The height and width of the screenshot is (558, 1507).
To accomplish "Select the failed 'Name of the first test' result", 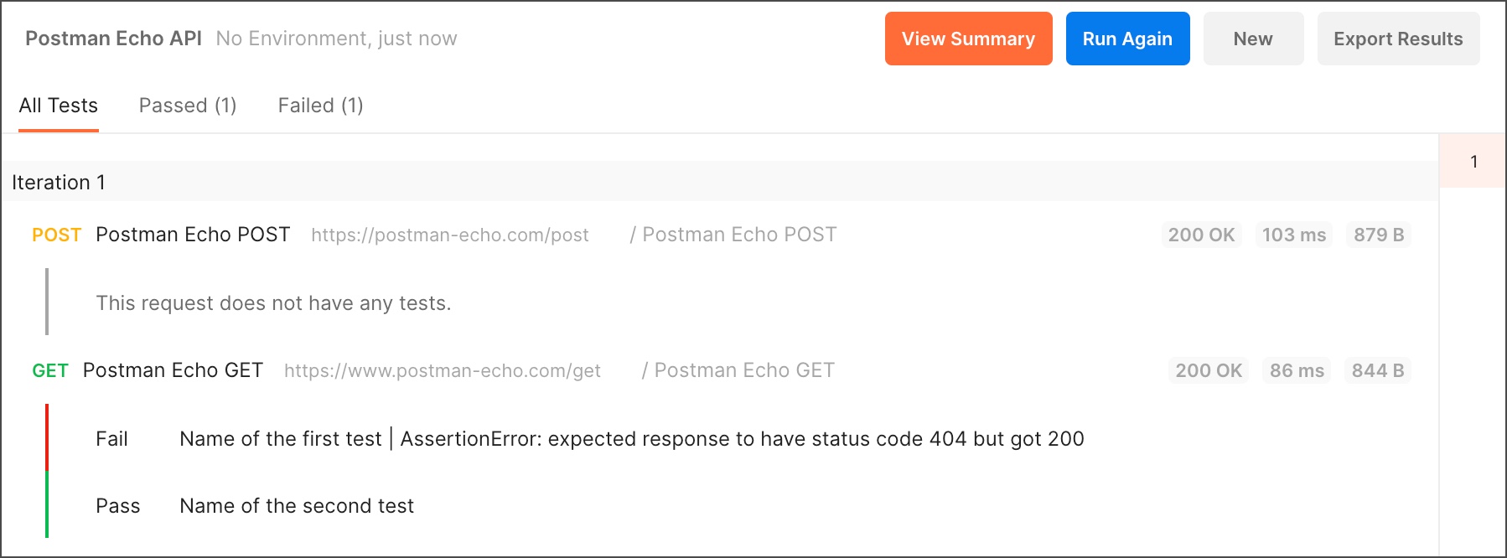I will [281, 439].
